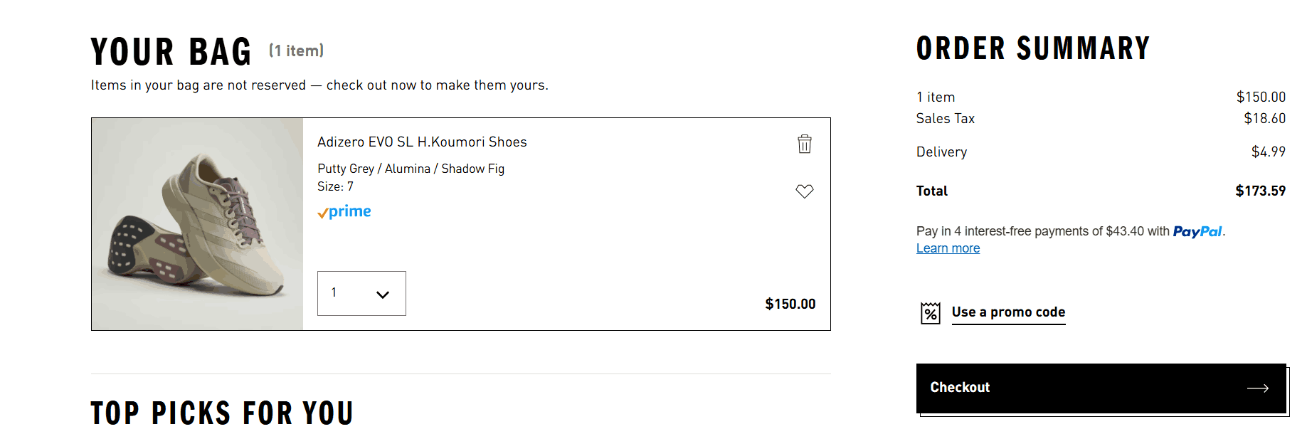This screenshot has height=429, width=1307.
Task: Open the PayPal "Learn more" link
Action: tap(948, 248)
